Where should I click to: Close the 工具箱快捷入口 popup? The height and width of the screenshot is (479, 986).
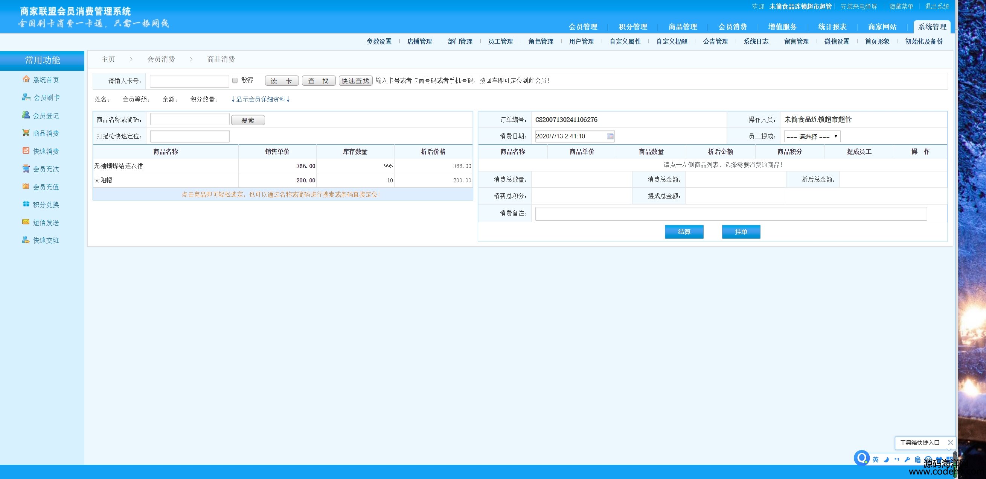[950, 442]
